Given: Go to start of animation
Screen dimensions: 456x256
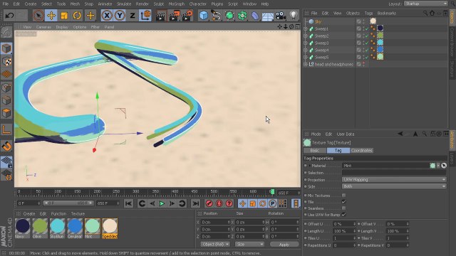Looking at the screenshot, I should coord(128,203).
